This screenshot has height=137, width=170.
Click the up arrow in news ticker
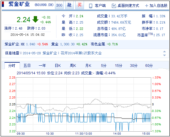coord(164,52)
